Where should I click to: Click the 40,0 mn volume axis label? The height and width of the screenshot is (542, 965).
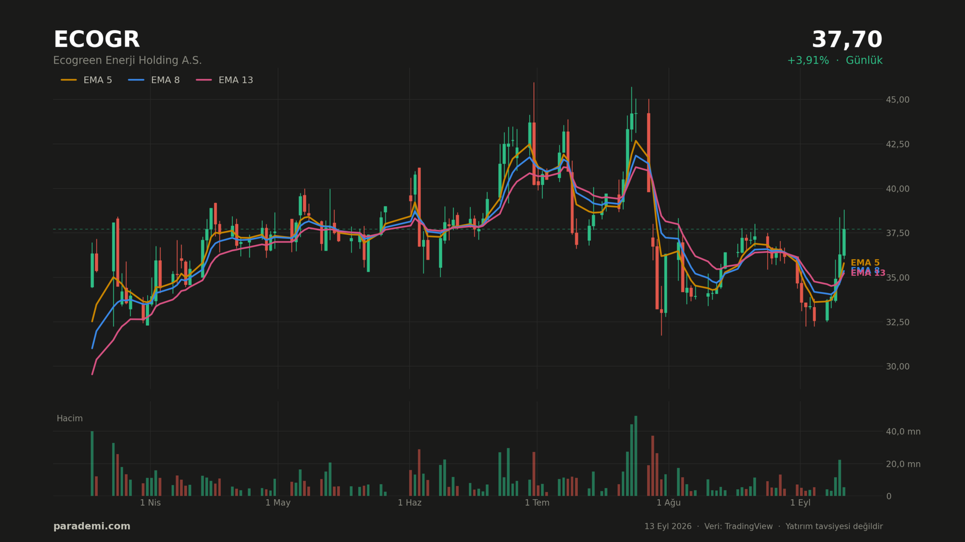(x=903, y=431)
